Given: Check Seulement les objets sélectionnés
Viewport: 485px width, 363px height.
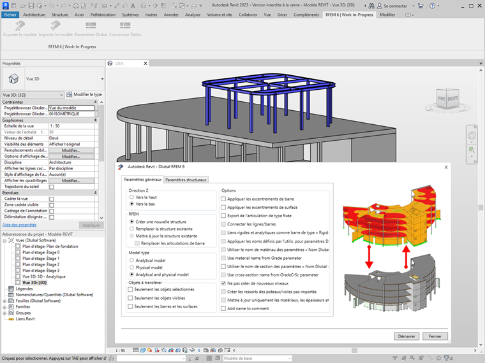Looking at the screenshot, I should (x=130, y=289).
